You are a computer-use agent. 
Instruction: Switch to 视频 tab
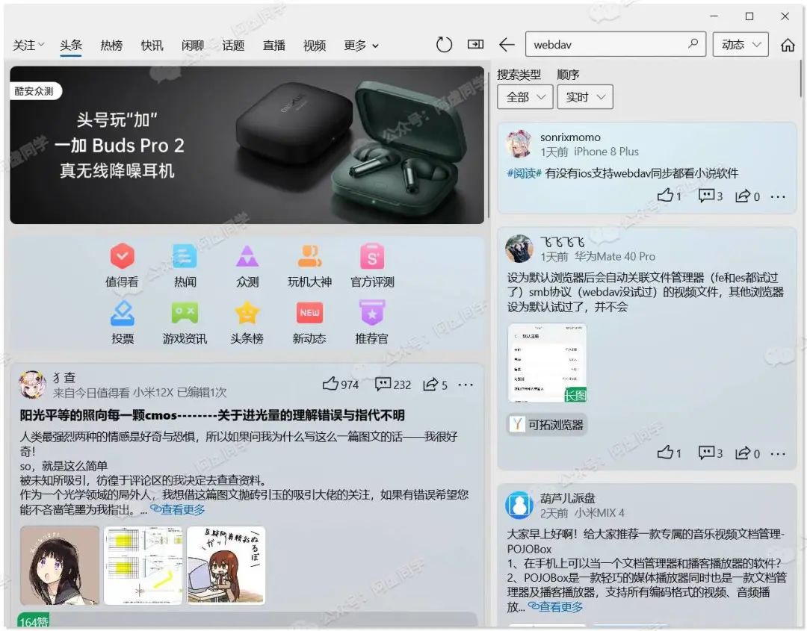(x=315, y=46)
